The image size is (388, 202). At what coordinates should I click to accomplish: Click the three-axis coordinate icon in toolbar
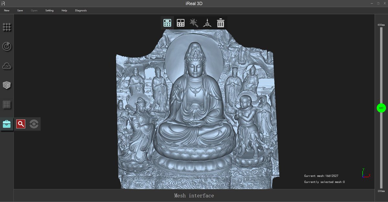point(207,23)
